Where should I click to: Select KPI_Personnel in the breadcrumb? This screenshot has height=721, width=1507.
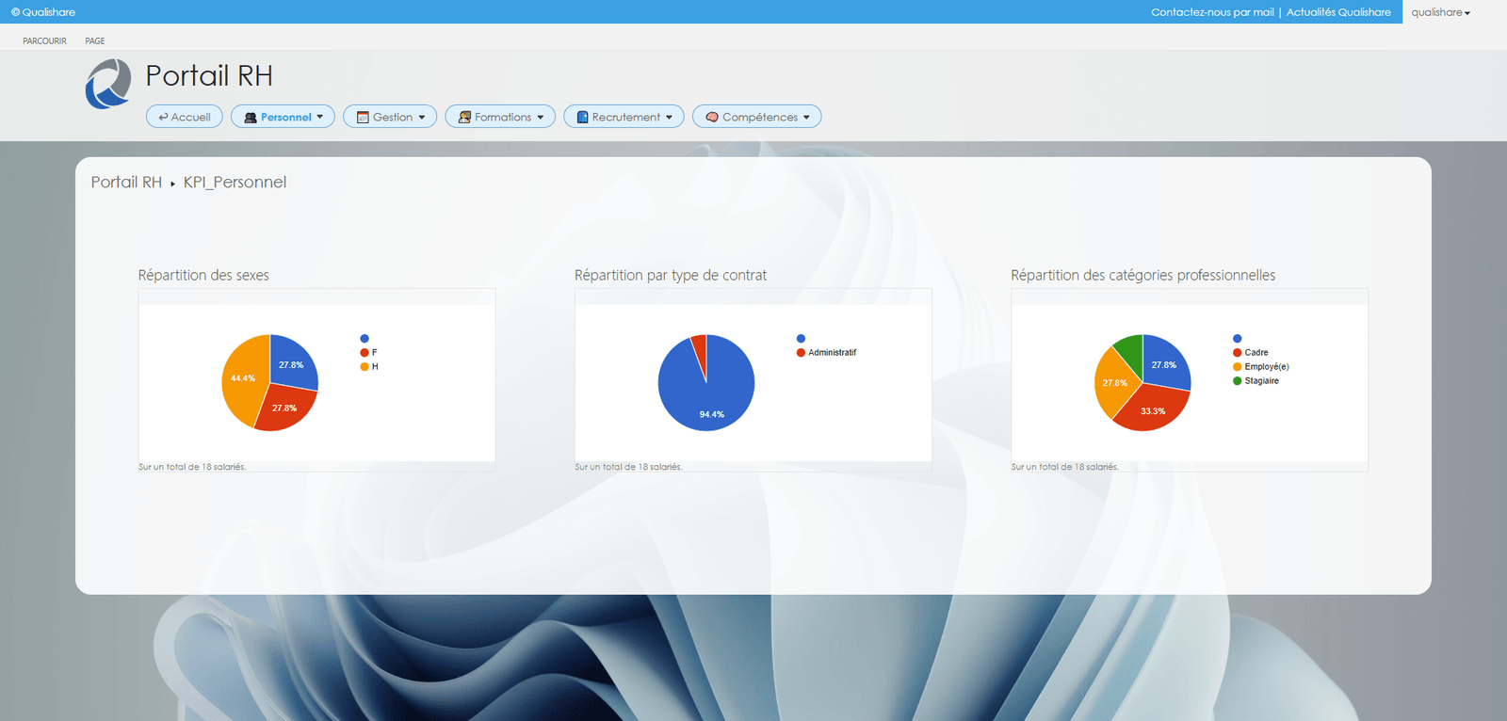235,183
